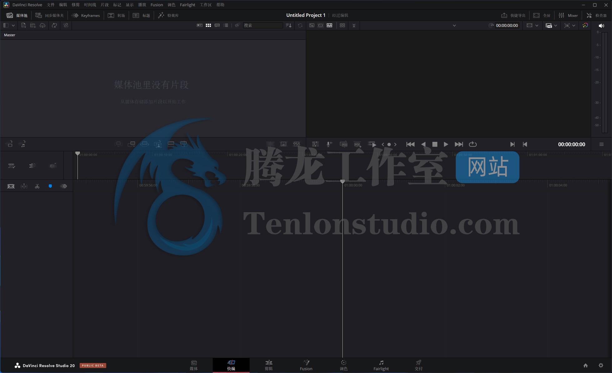Switch media pool to metadata view
Screen dimensions: 612x373
[x=199, y=25]
